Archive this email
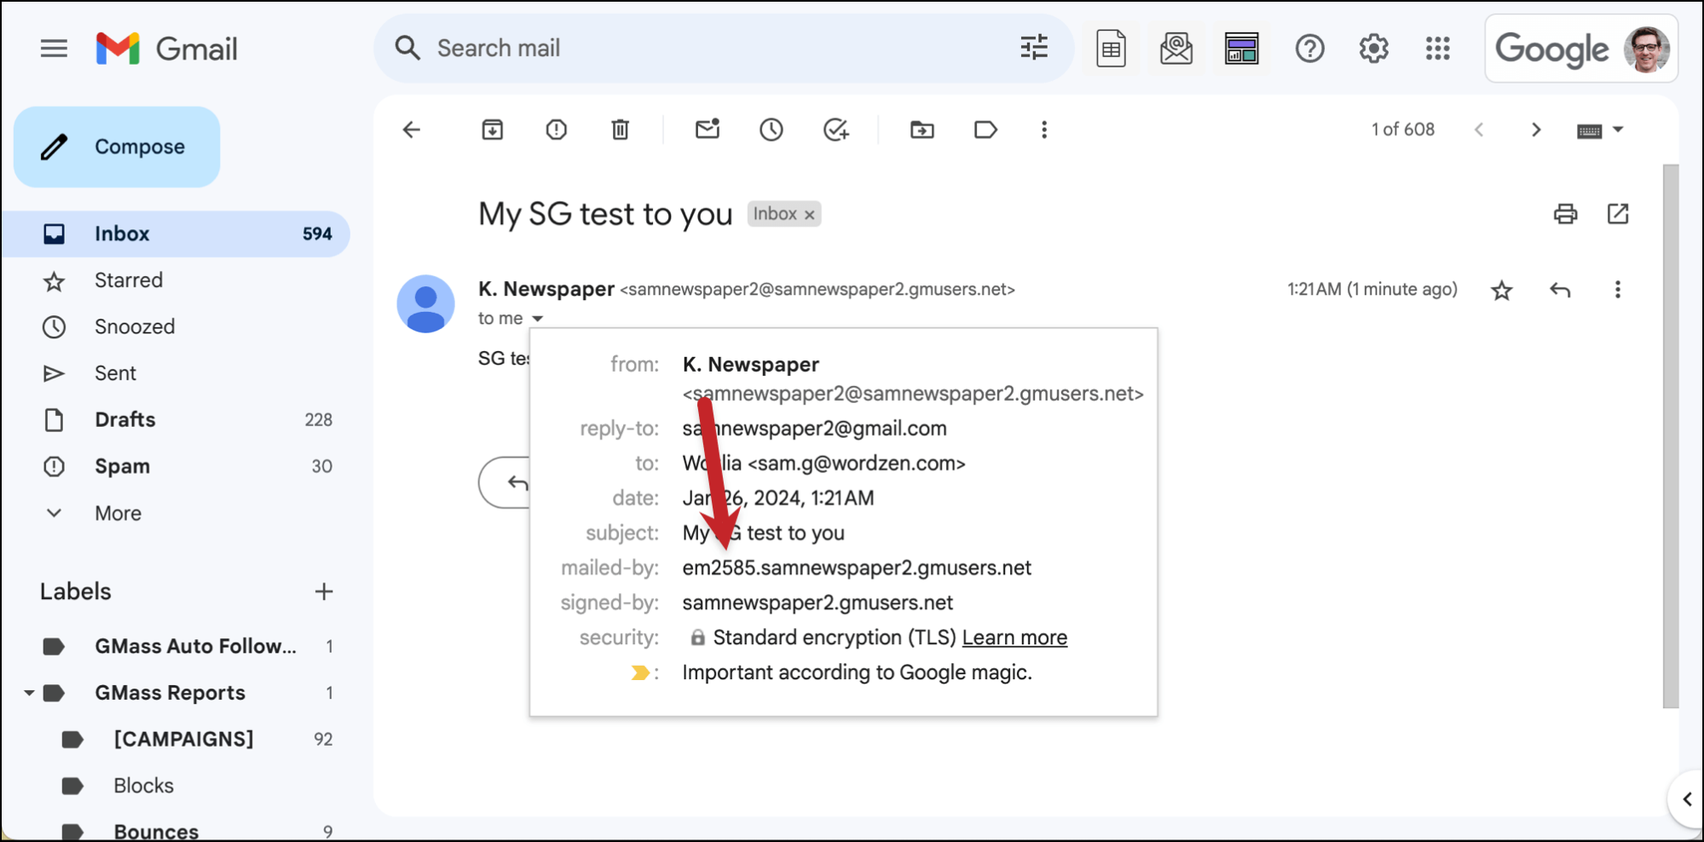1704x842 pixels. click(x=493, y=130)
